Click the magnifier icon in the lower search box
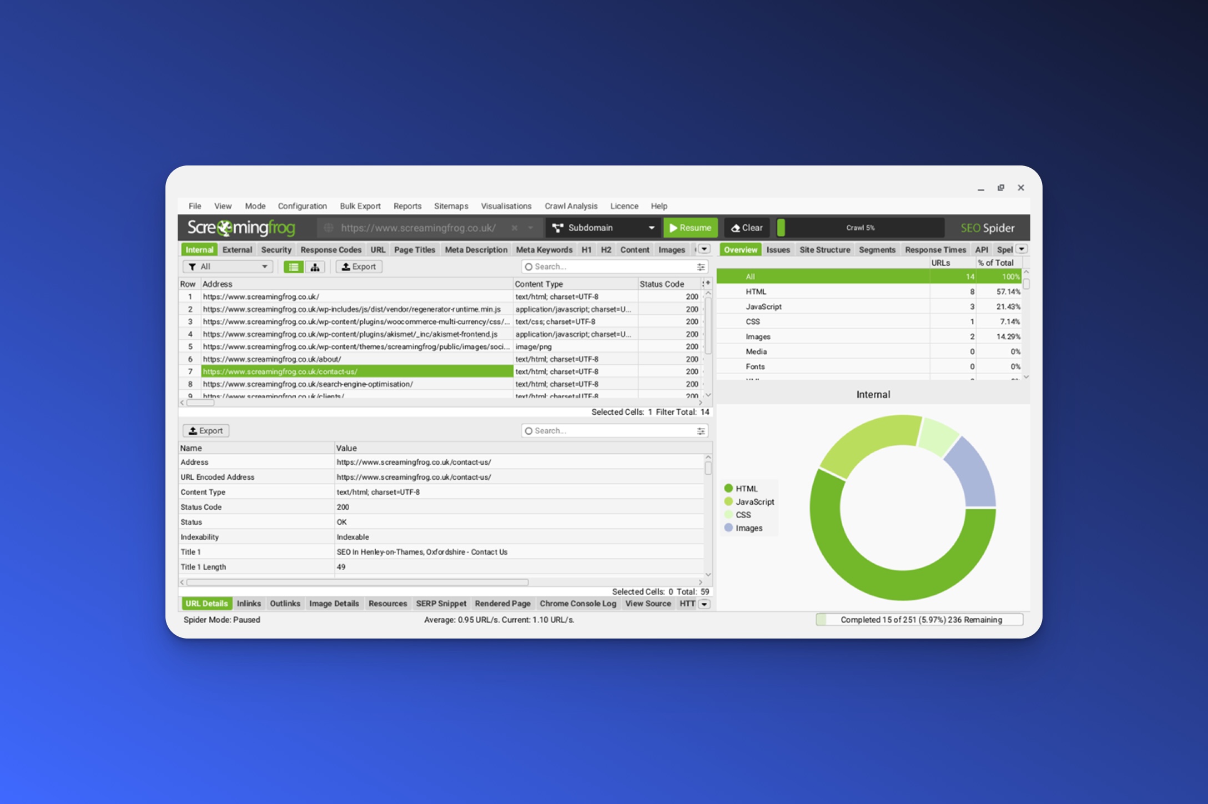Viewport: 1208px width, 804px height. click(528, 430)
